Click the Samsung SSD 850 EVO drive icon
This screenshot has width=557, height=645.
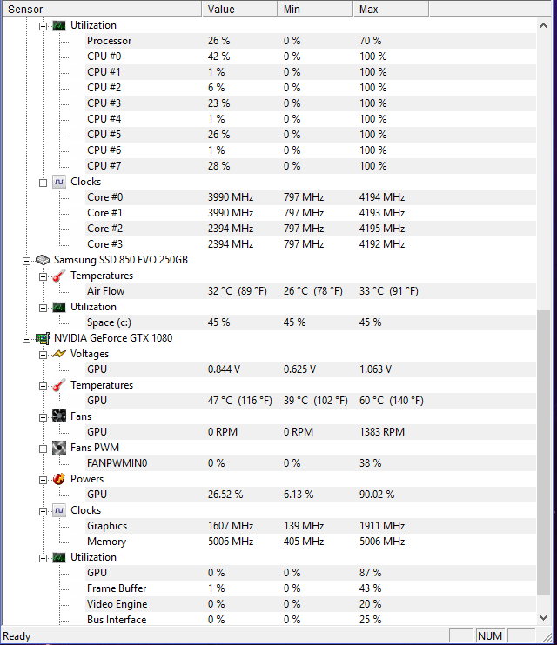click(43, 260)
